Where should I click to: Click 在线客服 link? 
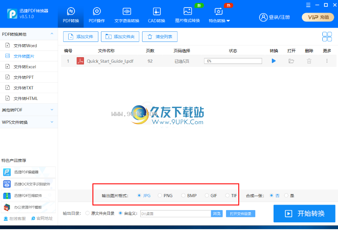tap(15, 219)
